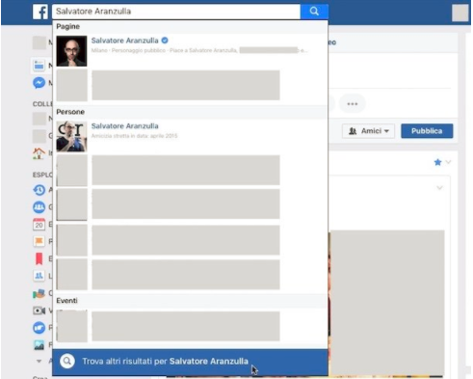
Task: Click the friend lists icon in sidebar
Action: point(39,276)
